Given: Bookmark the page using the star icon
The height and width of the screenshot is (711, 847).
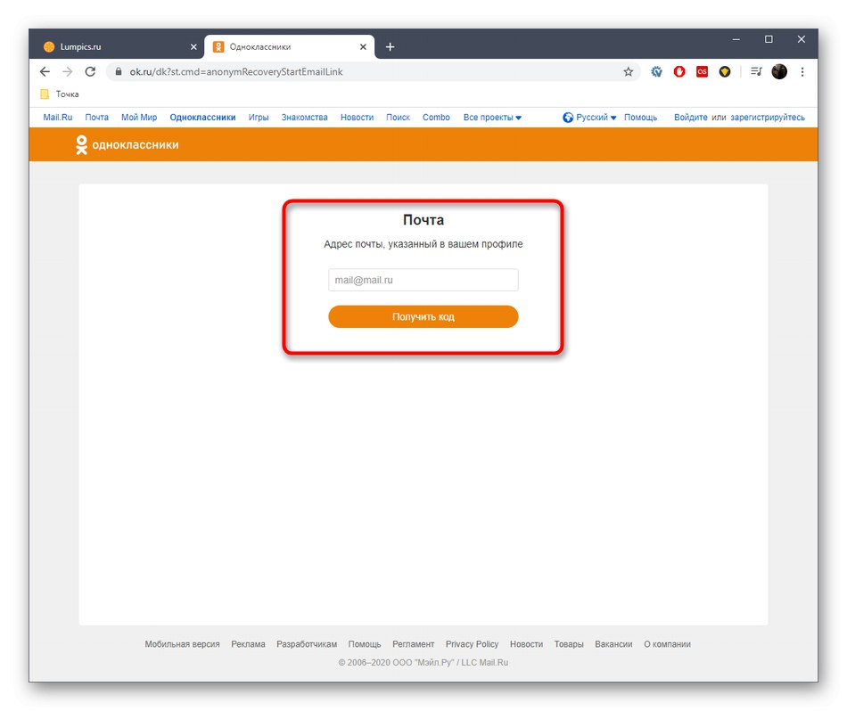Looking at the screenshot, I should (x=628, y=71).
